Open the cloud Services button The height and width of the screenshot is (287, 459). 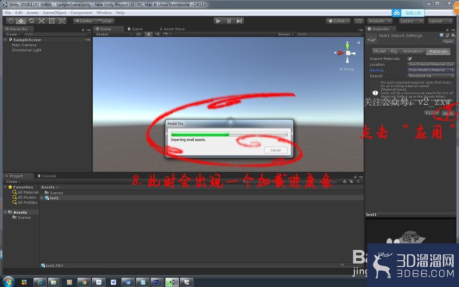coord(358,21)
